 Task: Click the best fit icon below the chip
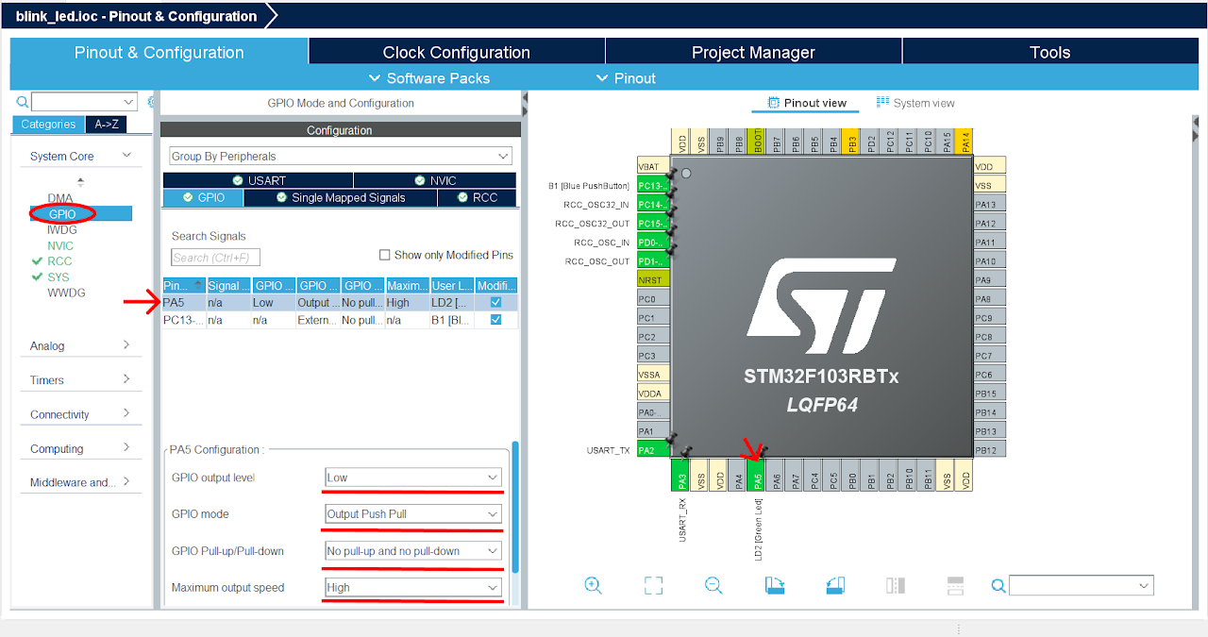pyautogui.click(x=653, y=585)
